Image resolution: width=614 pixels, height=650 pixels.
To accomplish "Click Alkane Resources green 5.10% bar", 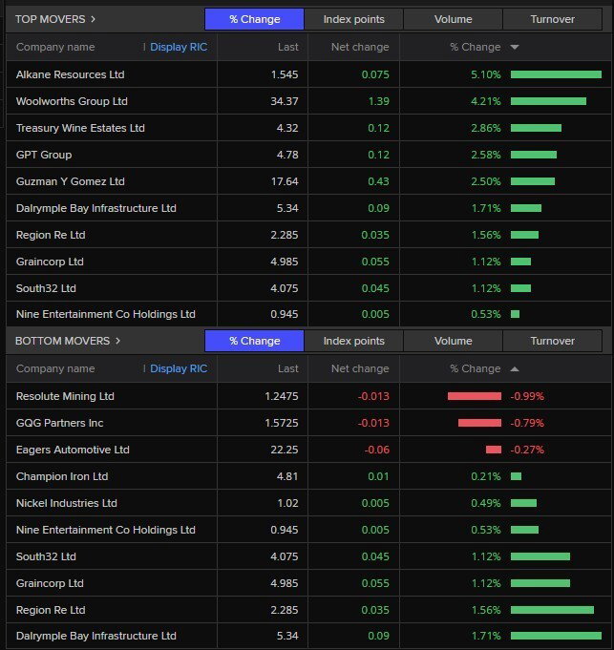I will tap(556, 74).
